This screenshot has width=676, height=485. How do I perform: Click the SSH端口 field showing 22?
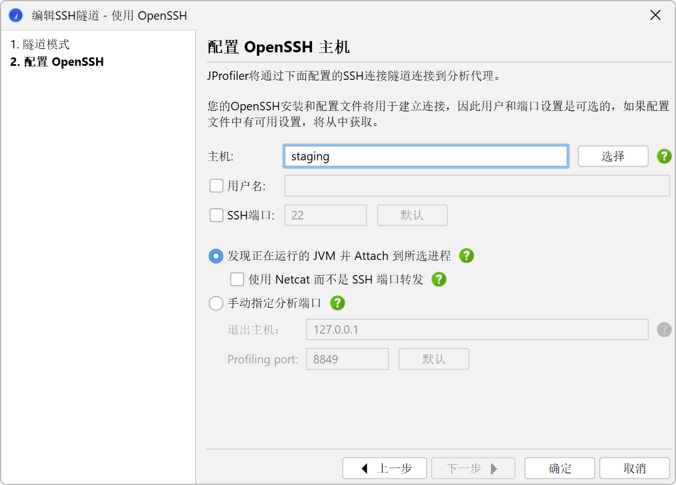pyautogui.click(x=326, y=215)
